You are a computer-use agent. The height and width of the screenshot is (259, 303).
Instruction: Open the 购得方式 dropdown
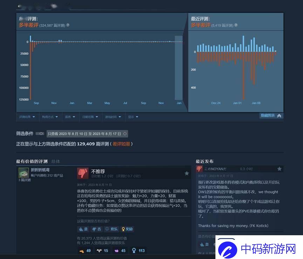pyautogui.click(x=50, y=117)
